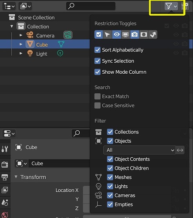Uncheck the Collections filter

coord(110,132)
